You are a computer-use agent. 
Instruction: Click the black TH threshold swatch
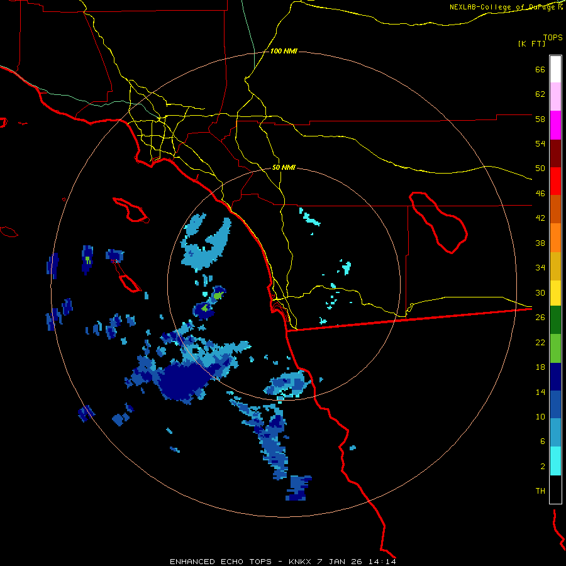point(555,489)
